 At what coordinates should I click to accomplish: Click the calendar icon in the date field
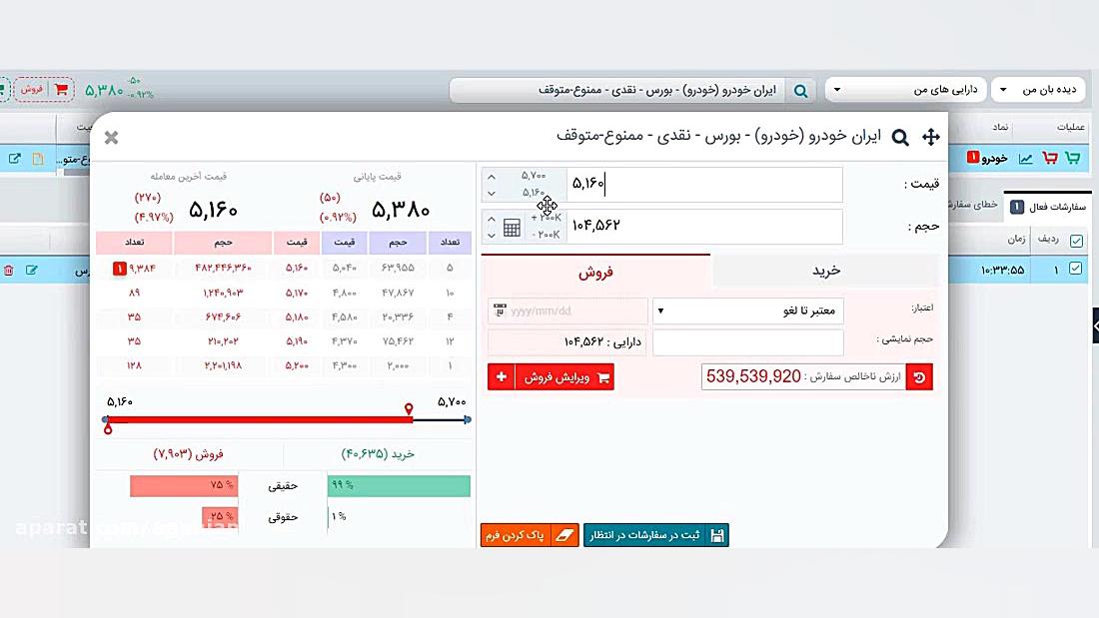pyautogui.click(x=499, y=309)
